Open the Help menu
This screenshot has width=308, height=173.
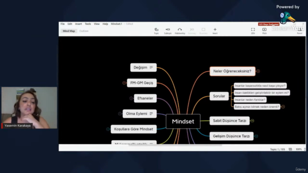point(105,24)
